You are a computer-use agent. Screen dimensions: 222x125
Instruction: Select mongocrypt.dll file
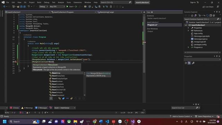[x=200, y=42]
